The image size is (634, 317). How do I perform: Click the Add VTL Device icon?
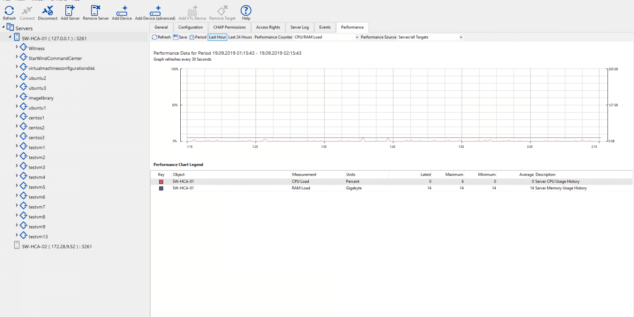[193, 10]
